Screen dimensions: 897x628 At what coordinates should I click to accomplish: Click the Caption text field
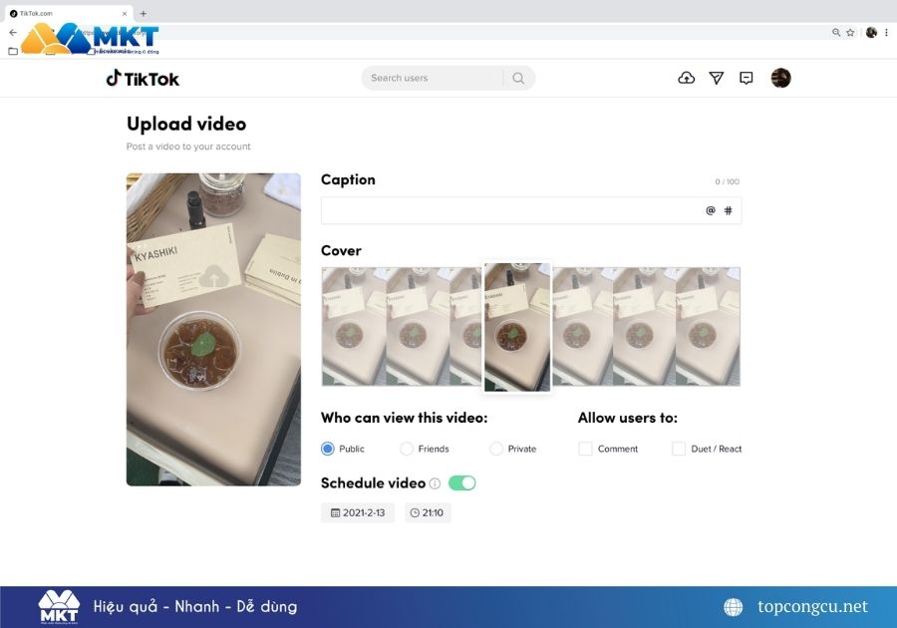click(531, 210)
